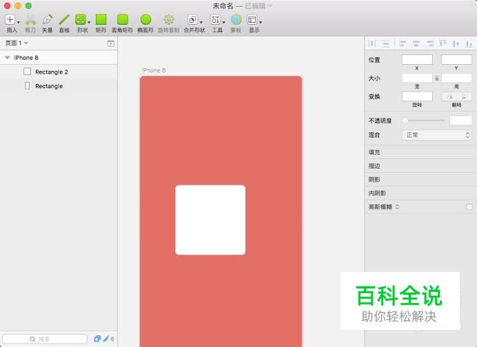Viewport: 477px width, 347px height.
Task: Toggle the size aspect-ratio lock
Action: [437, 78]
